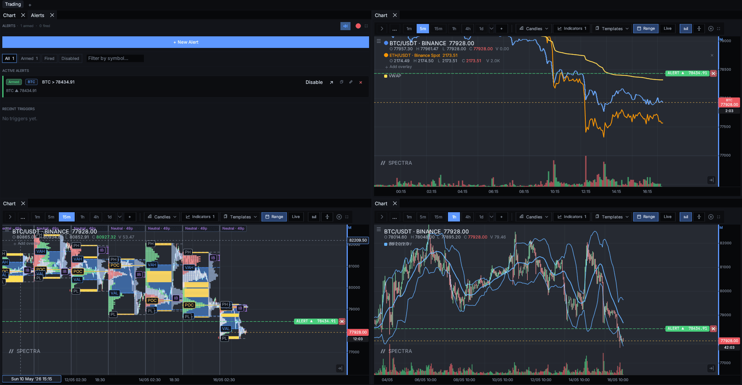Click red record dot in Alerts panel header
The height and width of the screenshot is (385, 742).
click(x=358, y=26)
